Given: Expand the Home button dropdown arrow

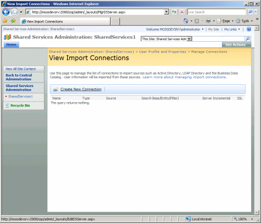Looking at the screenshot, I should pyautogui.click(x=192, y=21).
